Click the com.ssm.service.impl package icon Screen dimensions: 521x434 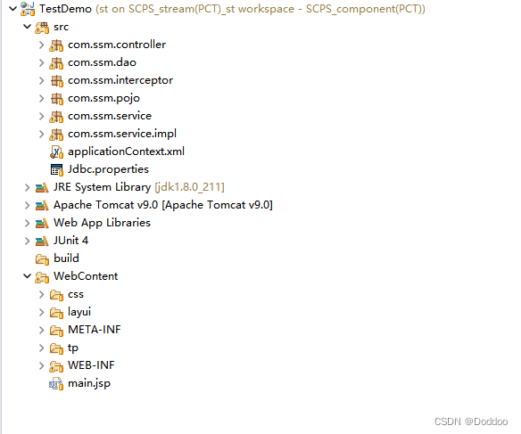[56, 135]
